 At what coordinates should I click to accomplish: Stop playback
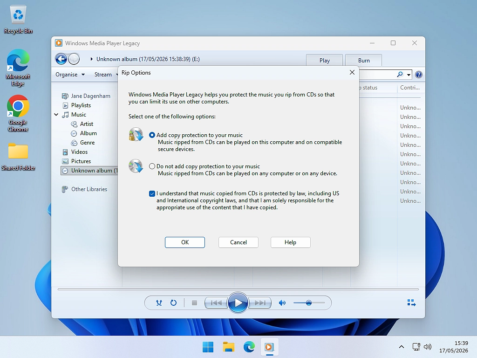[x=194, y=303]
